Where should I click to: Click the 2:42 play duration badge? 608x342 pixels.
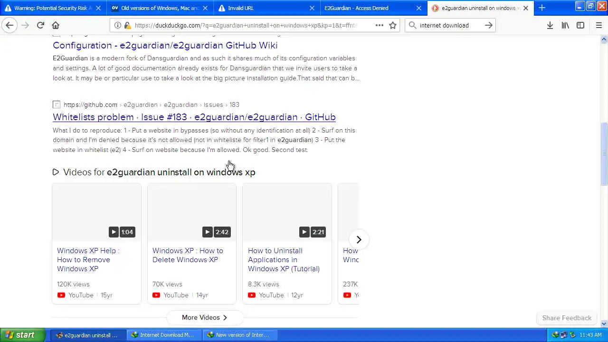tap(217, 232)
